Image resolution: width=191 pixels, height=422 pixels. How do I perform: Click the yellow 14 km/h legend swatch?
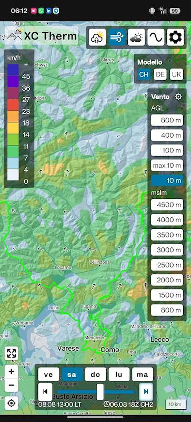click(x=13, y=128)
